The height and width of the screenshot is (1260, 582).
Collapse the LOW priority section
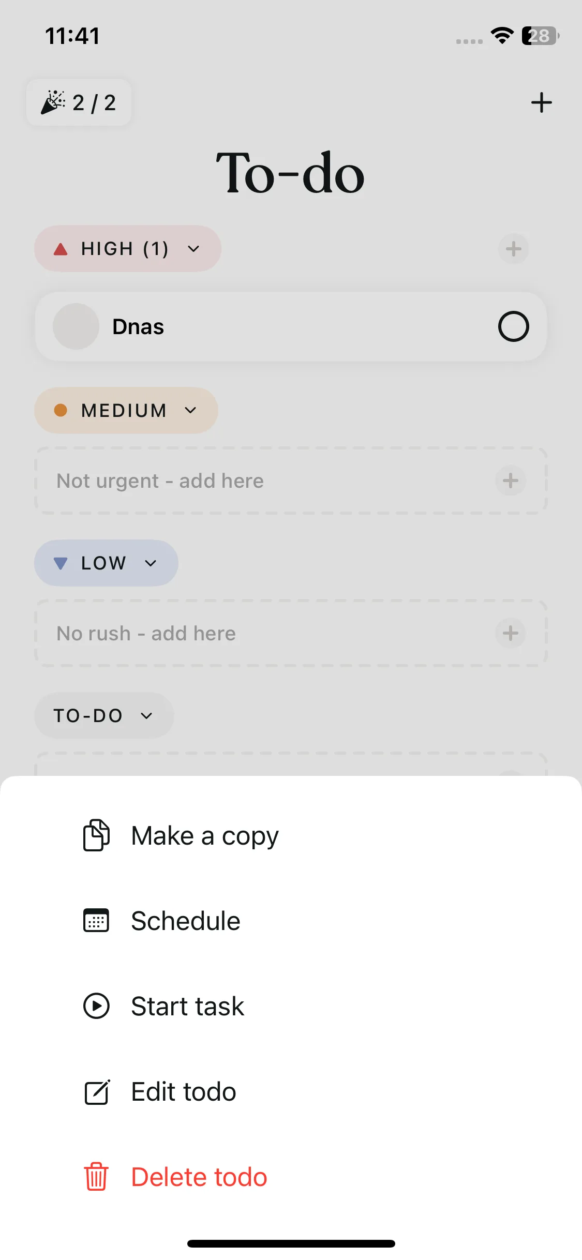[x=151, y=563]
